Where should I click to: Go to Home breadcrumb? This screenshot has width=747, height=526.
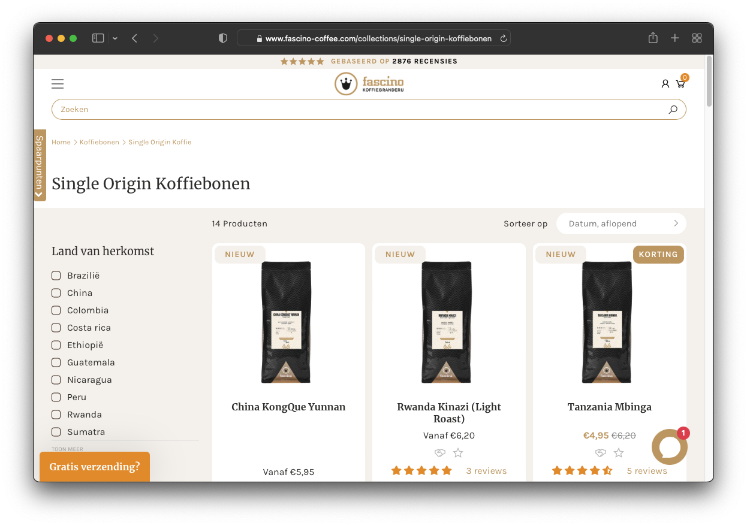tap(61, 142)
